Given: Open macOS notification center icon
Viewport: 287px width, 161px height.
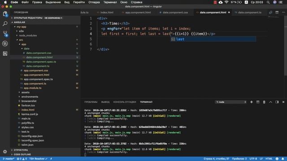Looking at the screenshot, I should point(281,2).
